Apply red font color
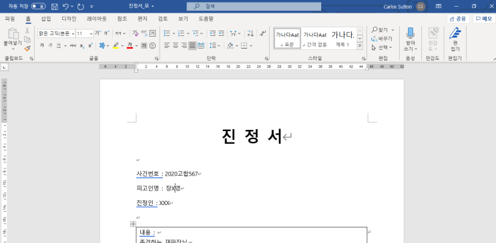 click(x=130, y=46)
